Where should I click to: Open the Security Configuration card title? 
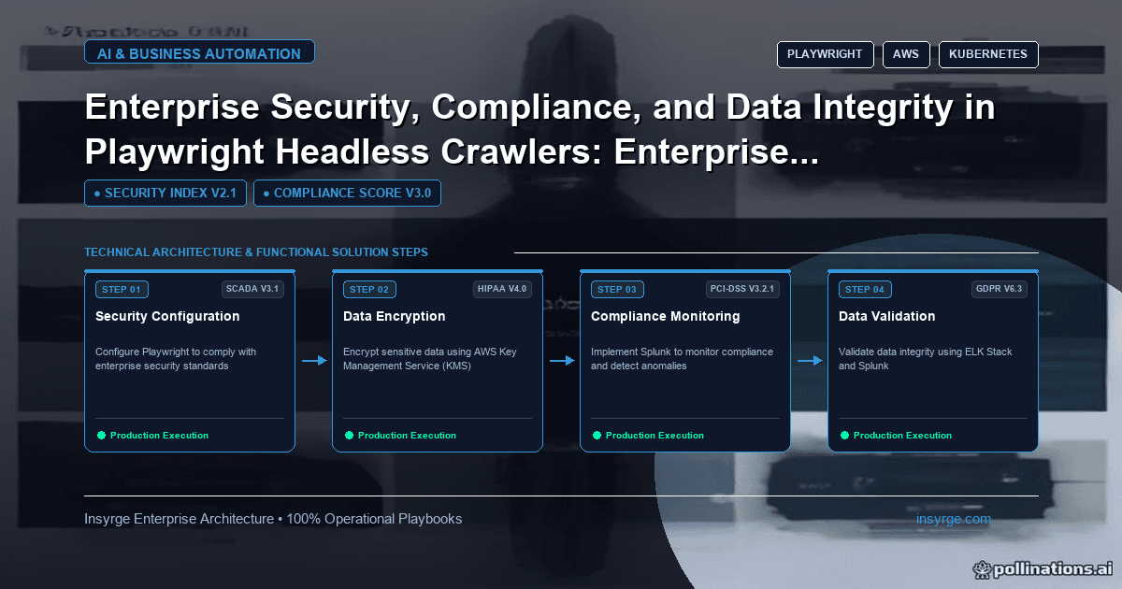tap(167, 316)
